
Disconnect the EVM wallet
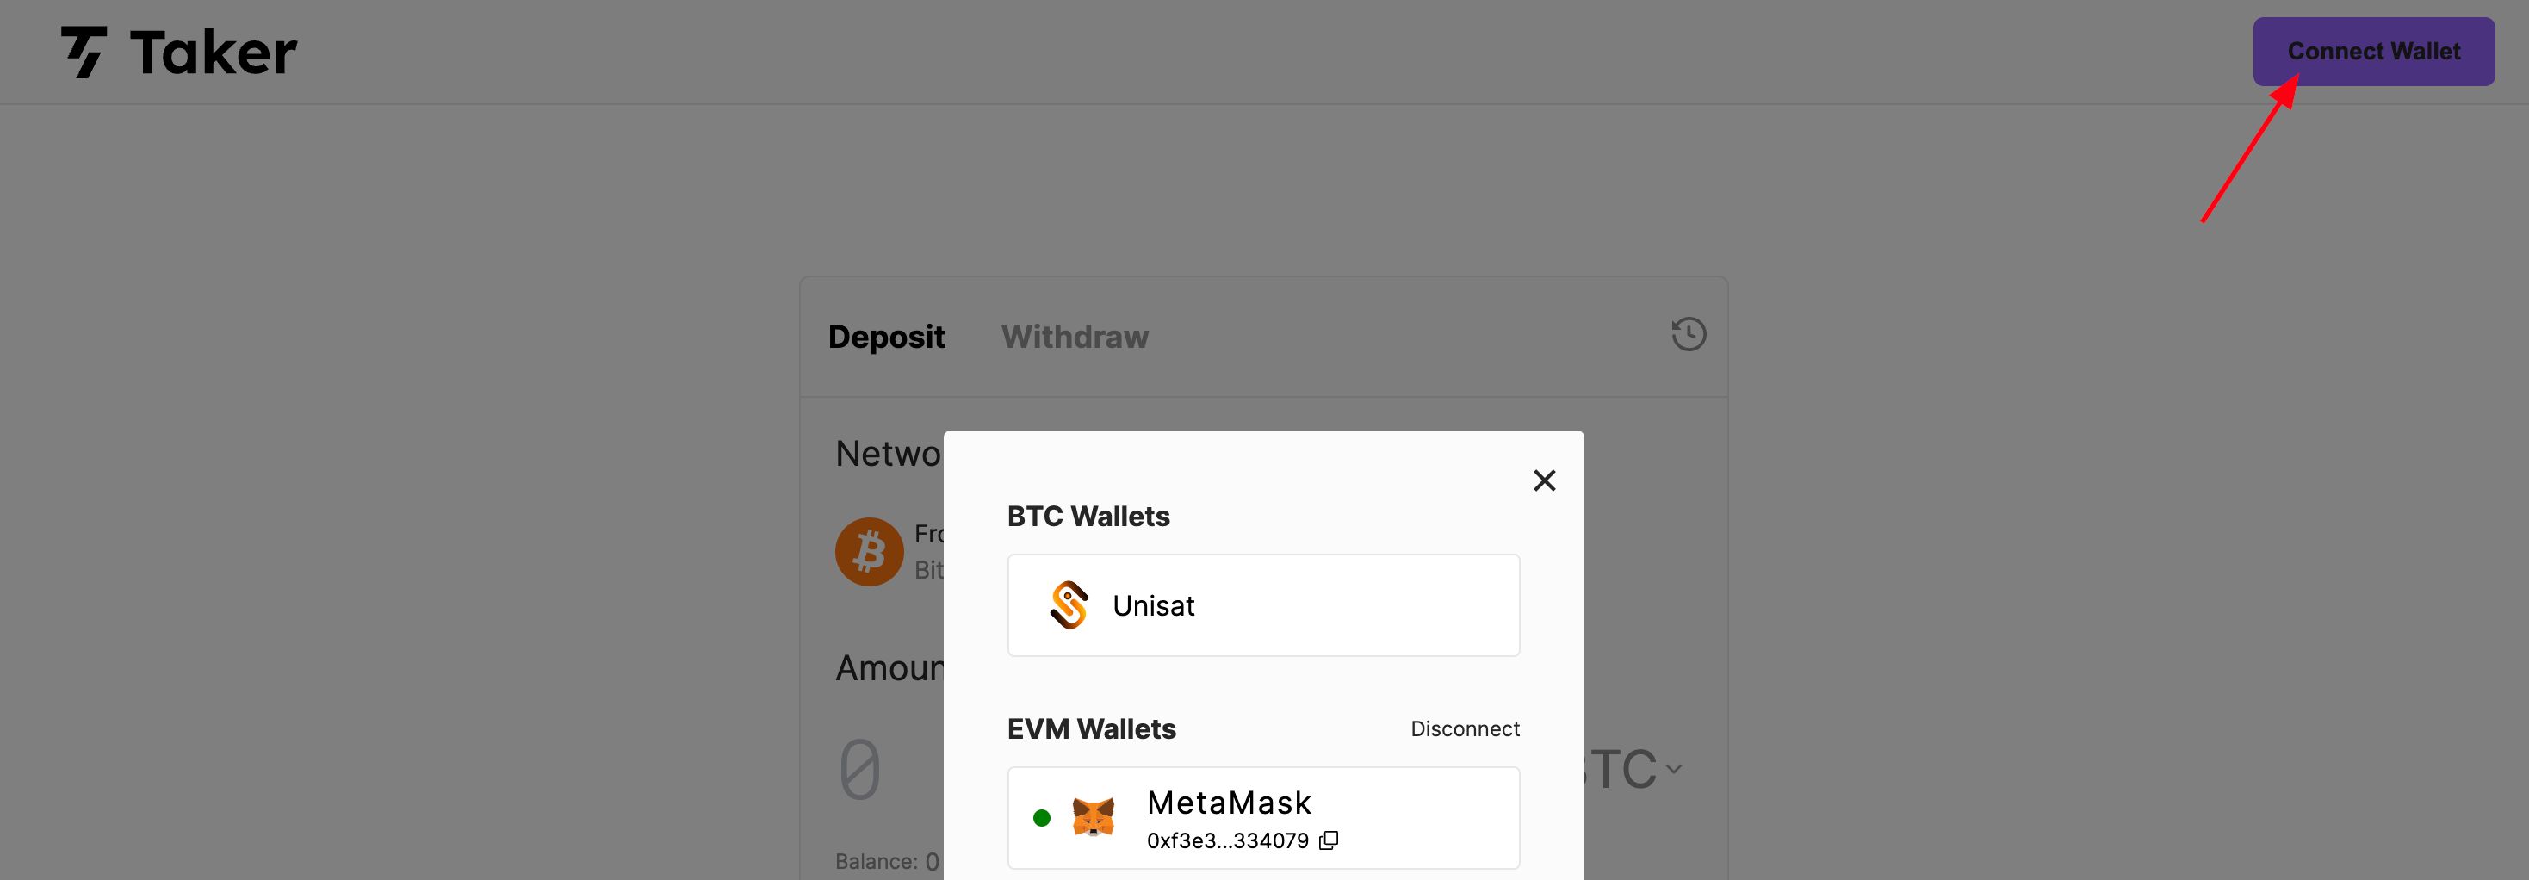(1465, 728)
